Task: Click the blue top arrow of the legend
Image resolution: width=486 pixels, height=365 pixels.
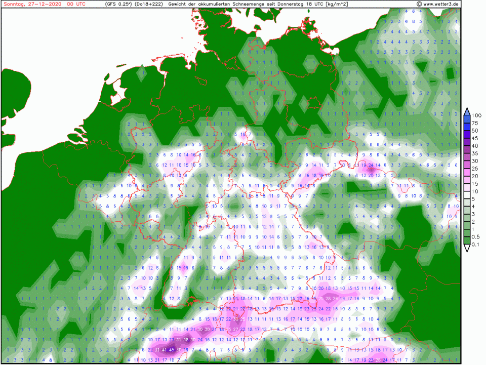Action: [x=467, y=111]
